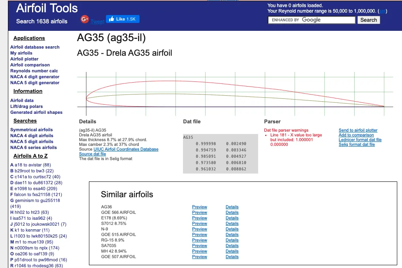
Task: Click Send to airfoil plotter
Action: coord(358,130)
